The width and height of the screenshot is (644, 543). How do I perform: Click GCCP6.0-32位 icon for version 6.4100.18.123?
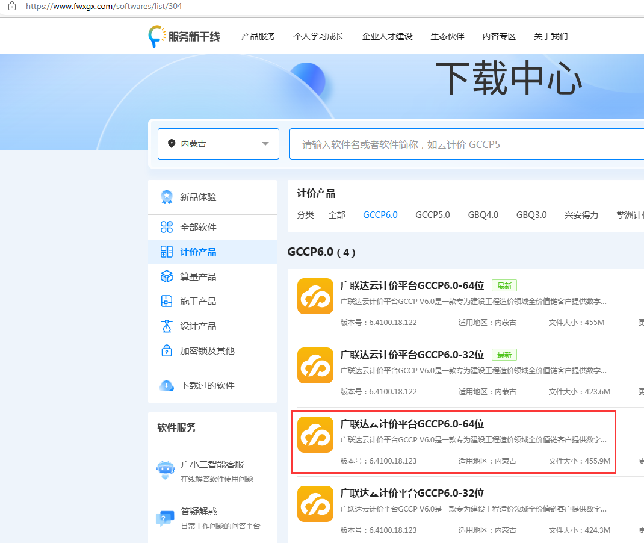315,503
